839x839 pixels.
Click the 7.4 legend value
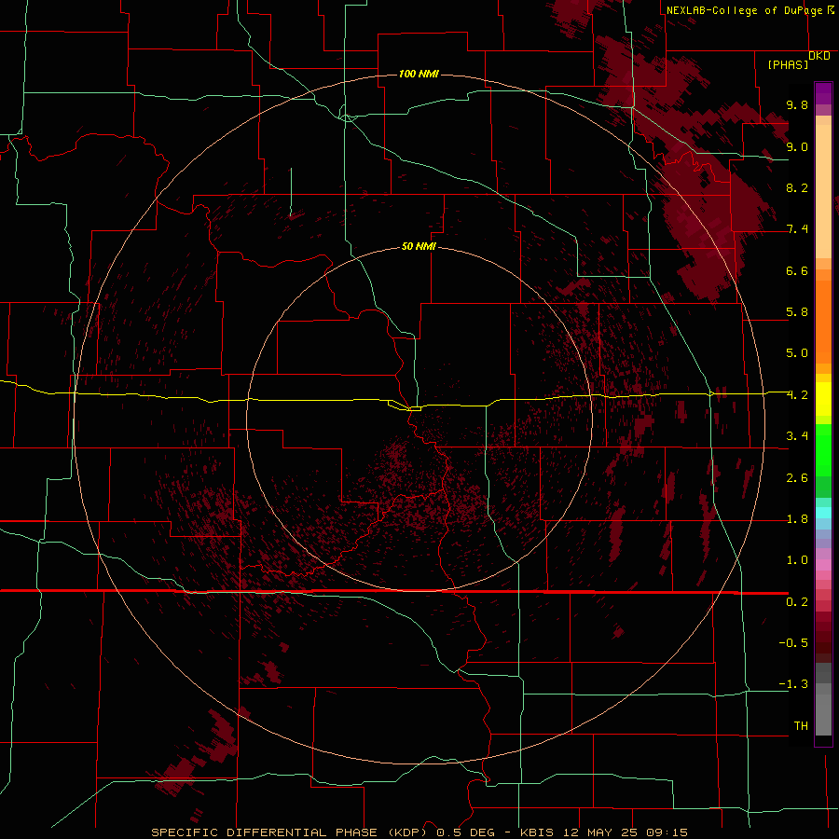[x=797, y=229]
